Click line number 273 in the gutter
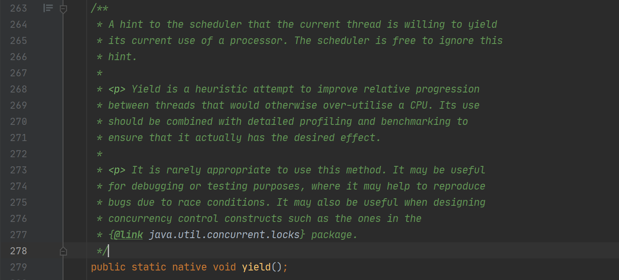 (x=18, y=170)
